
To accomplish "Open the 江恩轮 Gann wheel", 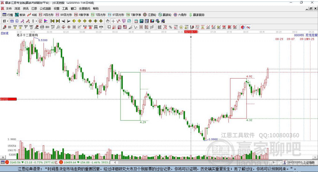I will (x=150, y=15).
